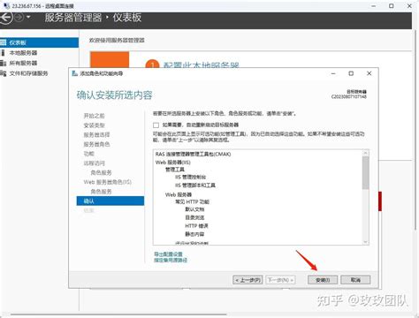Go to the 远程访问 wizard step

coord(94,163)
